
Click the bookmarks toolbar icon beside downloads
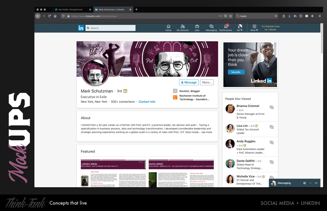tap(284, 16)
